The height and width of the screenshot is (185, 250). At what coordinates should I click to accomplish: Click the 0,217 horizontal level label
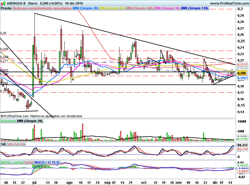click(x=4, y=61)
